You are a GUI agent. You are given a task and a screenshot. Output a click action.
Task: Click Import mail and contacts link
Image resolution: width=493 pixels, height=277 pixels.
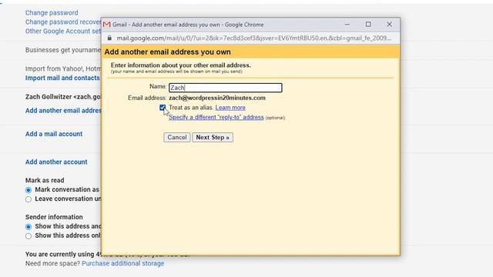click(x=62, y=78)
